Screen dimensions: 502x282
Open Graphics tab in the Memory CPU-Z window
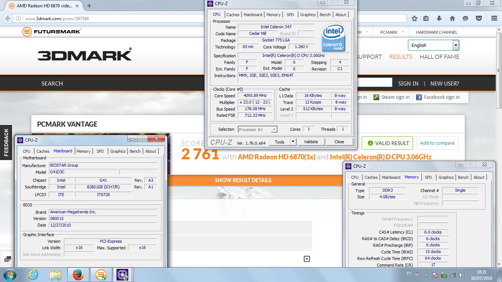(x=446, y=177)
